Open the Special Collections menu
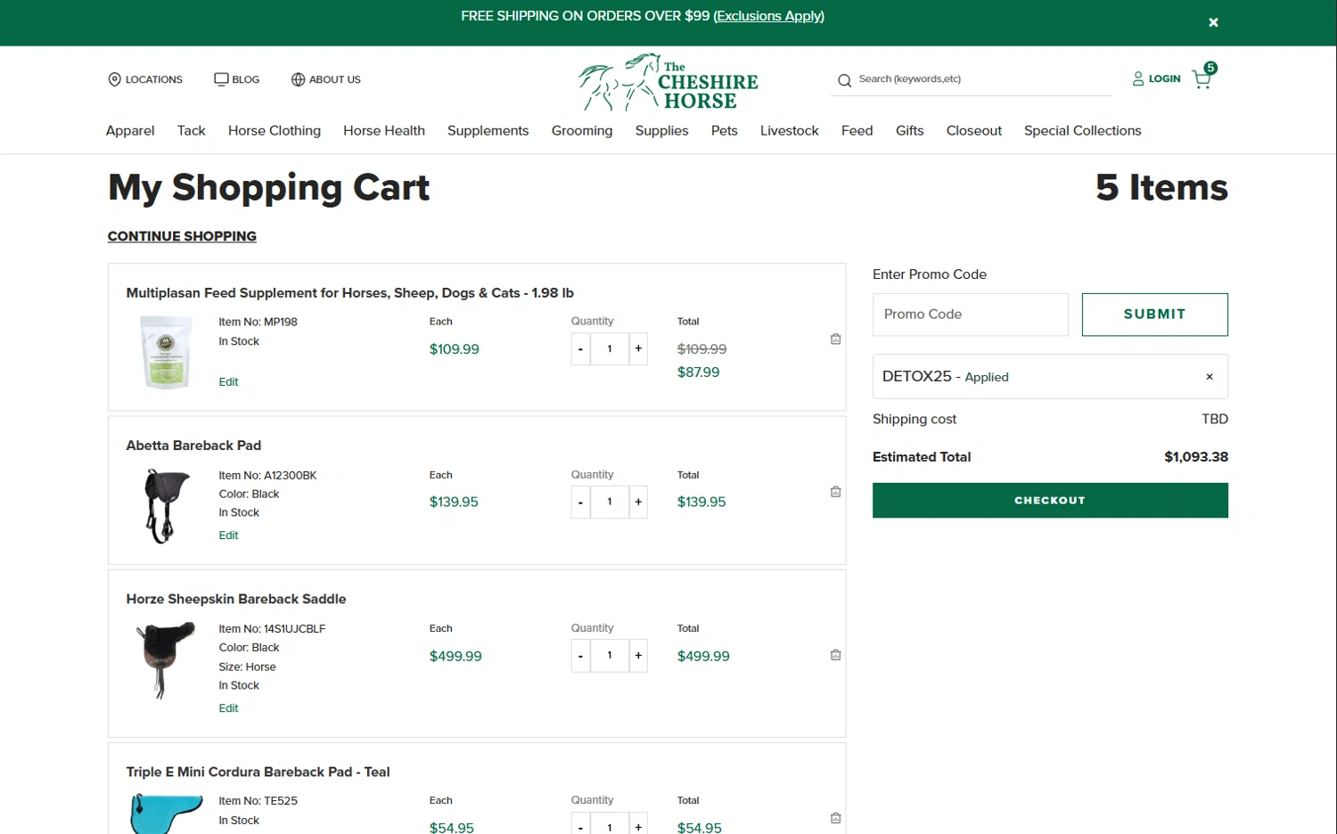The height and width of the screenshot is (834, 1337). [1082, 130]
